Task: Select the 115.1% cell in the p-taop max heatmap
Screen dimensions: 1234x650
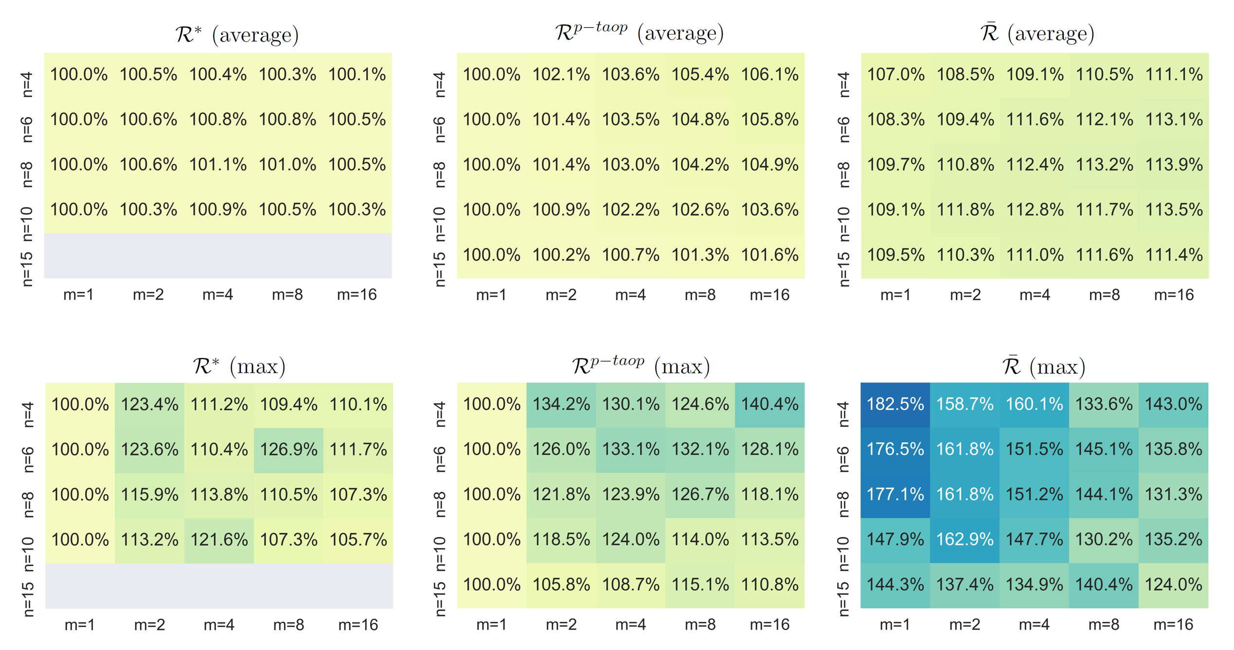Action: click(x=700, y=584)
